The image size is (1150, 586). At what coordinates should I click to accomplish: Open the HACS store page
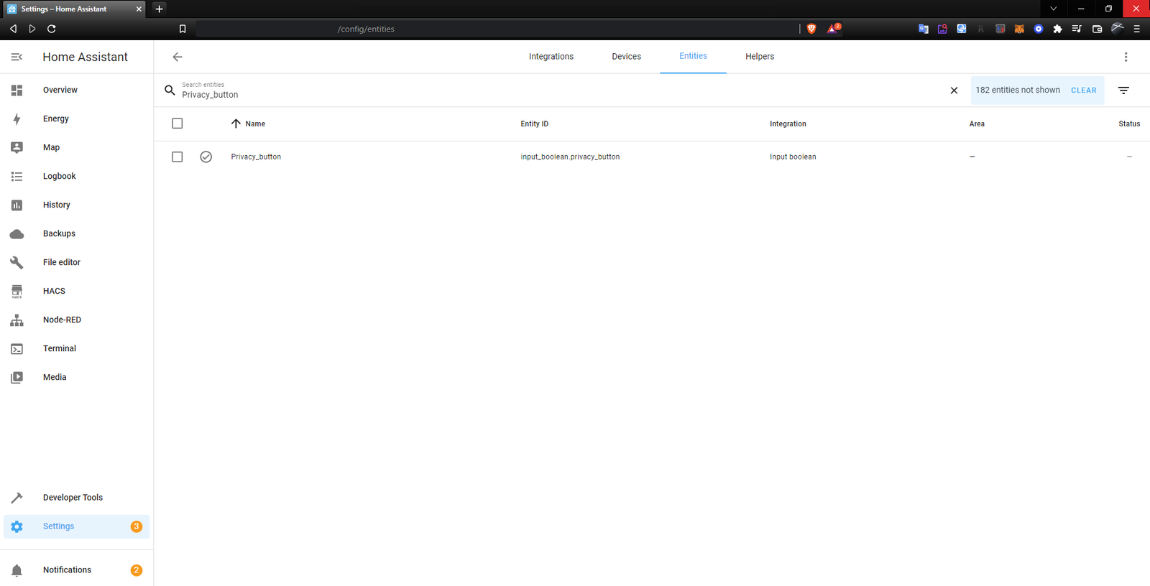point(54,291)
